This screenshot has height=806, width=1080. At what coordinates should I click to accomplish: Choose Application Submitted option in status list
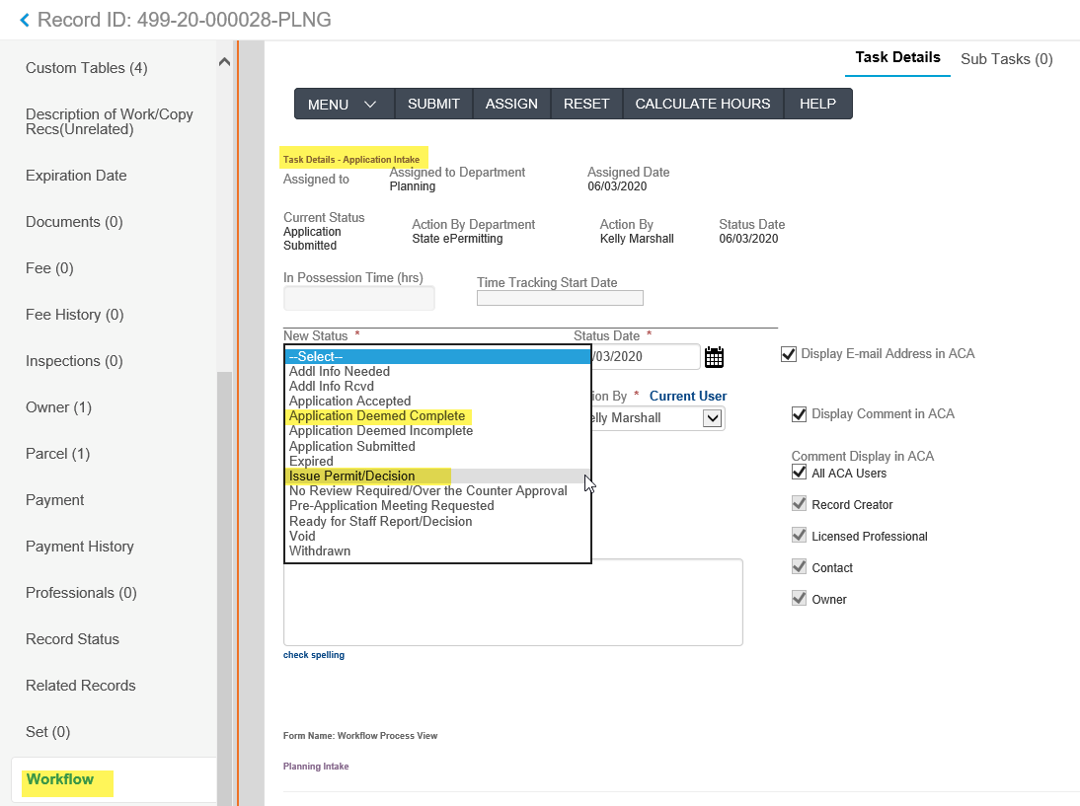(x=438, y=447)
